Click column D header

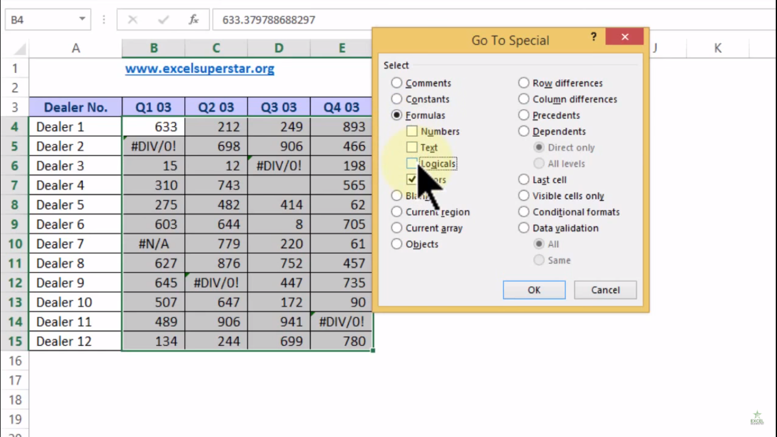point(279,48)
